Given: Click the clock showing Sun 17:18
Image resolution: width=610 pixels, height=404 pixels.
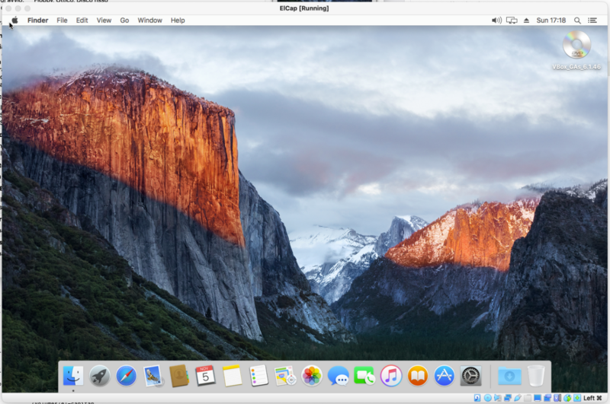Looking at the screenshot, I should [551, 21].
